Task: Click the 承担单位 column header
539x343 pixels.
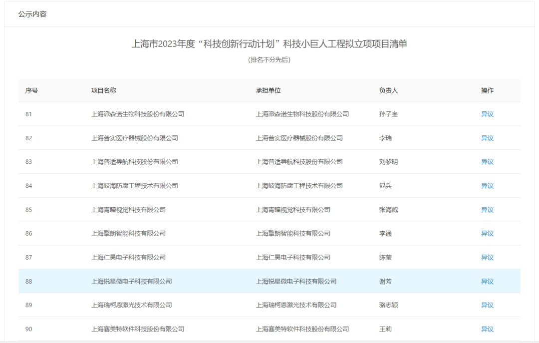Action: pos(268,90)
